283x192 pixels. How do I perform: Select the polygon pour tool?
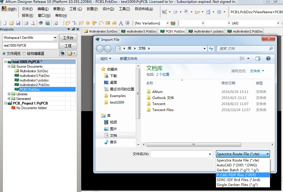click(x=114, y=23)
